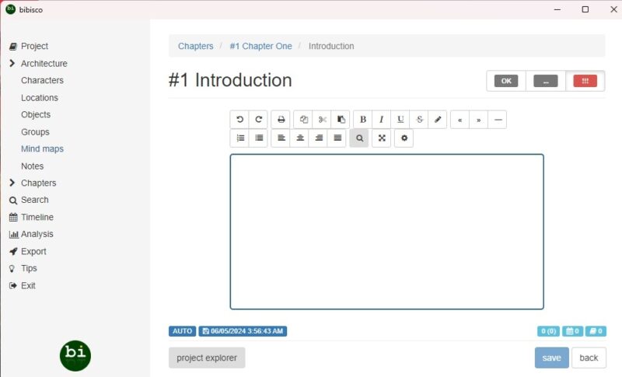The width and height of the screenshot is (622, 377).
Task: Align text to the right
Action: (x=319, y=138)
